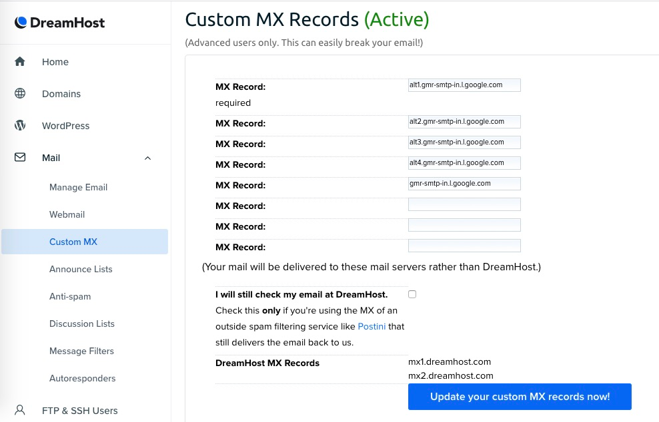Open Webmail from the sidebar
This screenshot has height=422, width=659.
click(67, 214)
